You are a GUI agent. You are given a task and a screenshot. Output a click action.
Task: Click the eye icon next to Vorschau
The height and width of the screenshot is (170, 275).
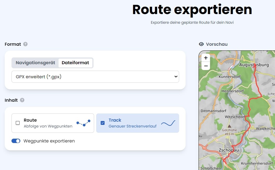(x=201, y=44)
